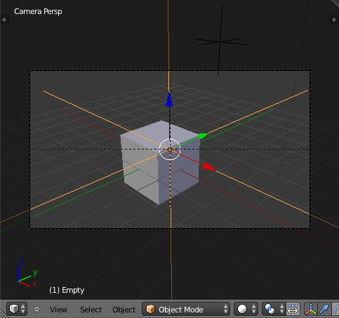
Task: Open the View menu
Action: tap(58, 310)
